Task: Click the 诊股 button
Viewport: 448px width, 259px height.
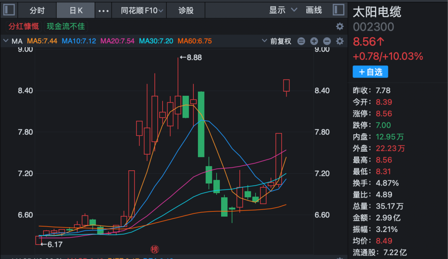Action: (186, 10)
